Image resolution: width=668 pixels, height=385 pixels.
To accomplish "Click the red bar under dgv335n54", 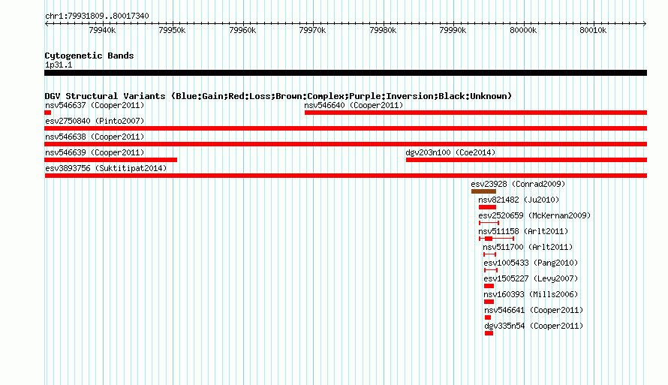I will (489, 333).
